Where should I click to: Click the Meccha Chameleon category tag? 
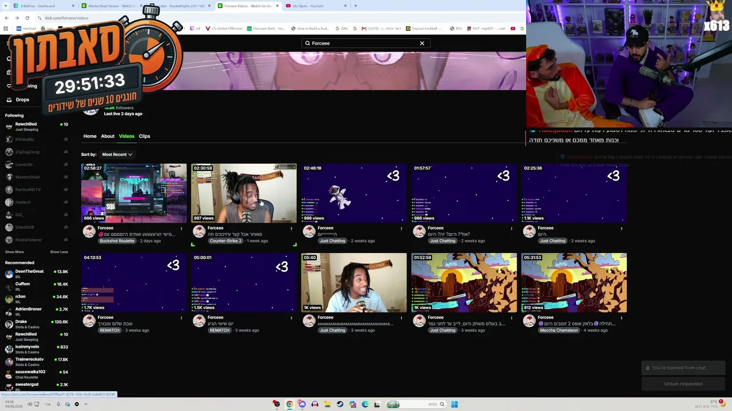(559, 331)
